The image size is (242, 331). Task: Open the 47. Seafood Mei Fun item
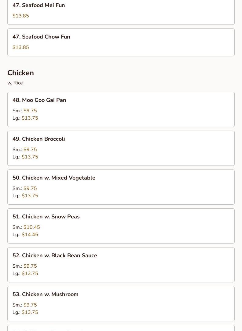point(38,5)
